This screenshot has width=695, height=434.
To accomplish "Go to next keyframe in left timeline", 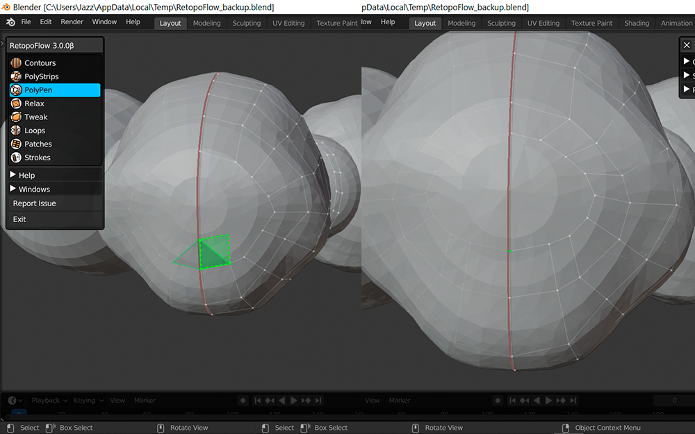I will pyautogui.click(x=306, y=401).
